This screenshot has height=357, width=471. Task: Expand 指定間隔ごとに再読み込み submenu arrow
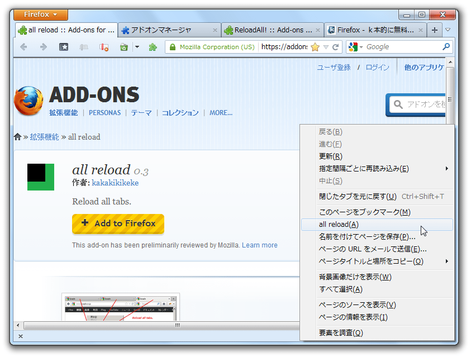click(x=447, y=168)
